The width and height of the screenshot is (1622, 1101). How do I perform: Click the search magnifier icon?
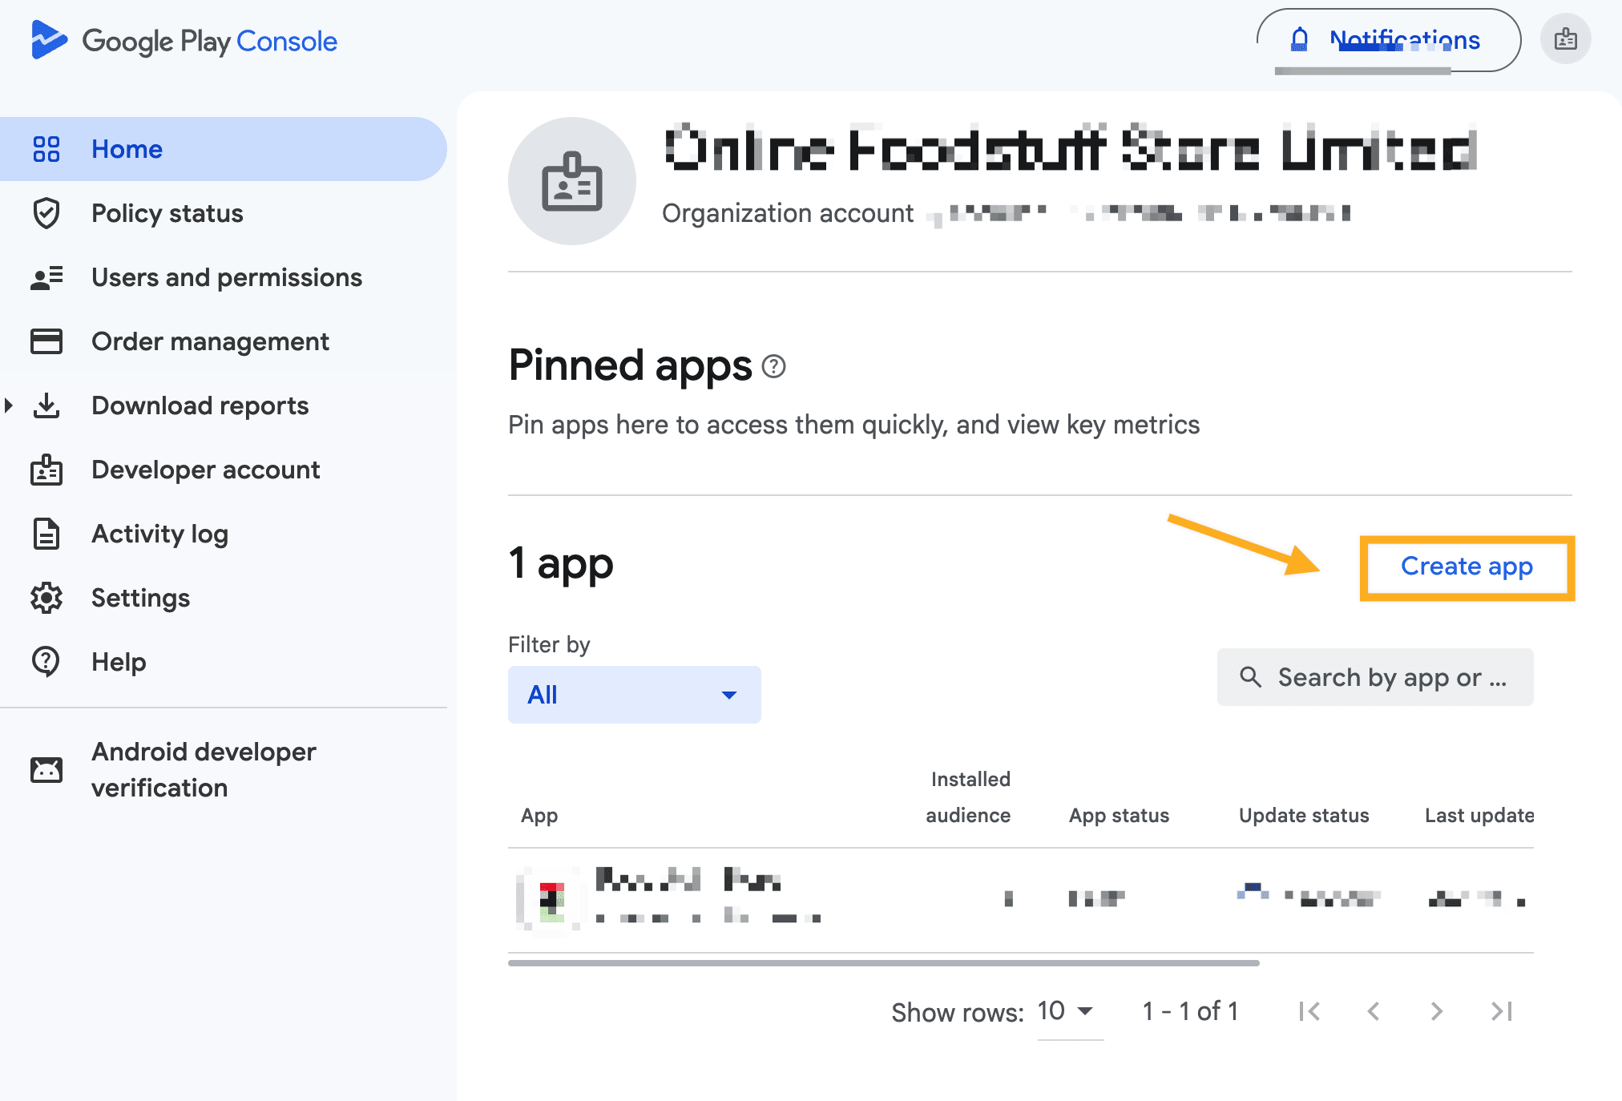click(x=1251, y=677)
